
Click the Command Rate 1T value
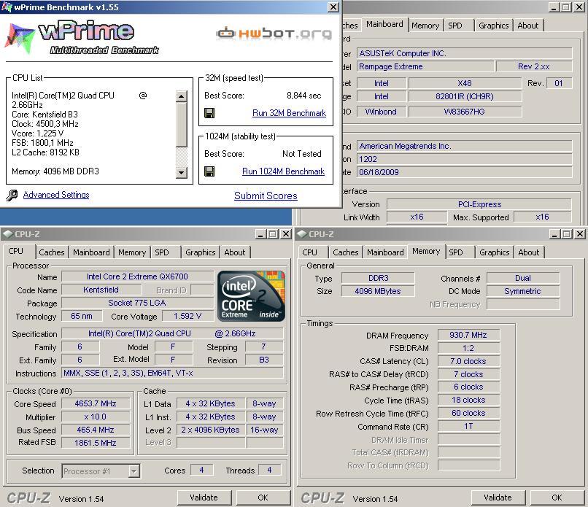tap(468, 426)
